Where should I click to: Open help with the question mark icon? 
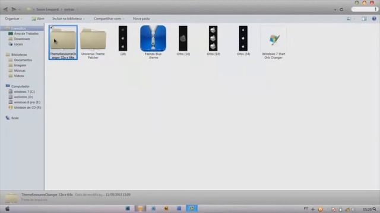pos(374,18)
